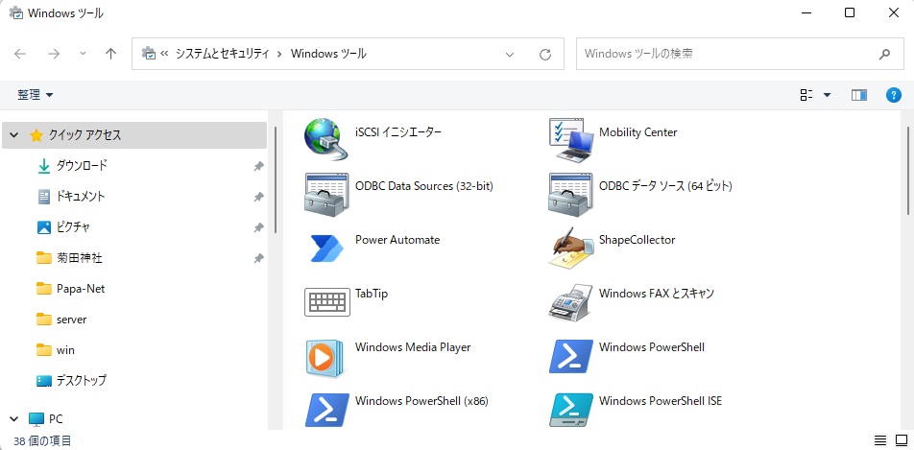The height and width of the screenshot is (450, 914).
Task: Select the TabTip keyboard icon
Action: pos(327,301)
